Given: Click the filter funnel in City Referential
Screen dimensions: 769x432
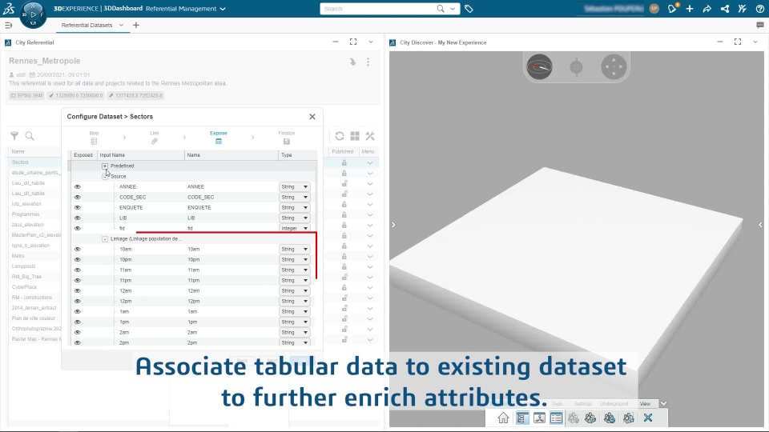Looking at the screenshot, I should coord(14,136).
